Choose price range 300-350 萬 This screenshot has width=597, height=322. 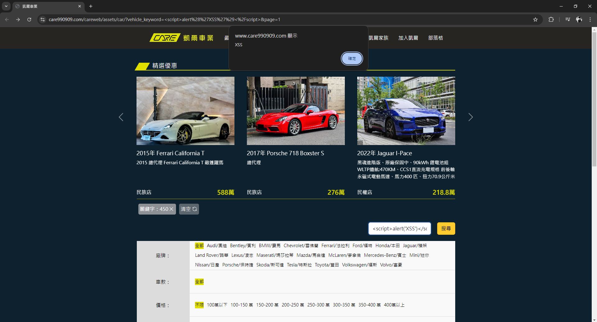tap(344, 305)
